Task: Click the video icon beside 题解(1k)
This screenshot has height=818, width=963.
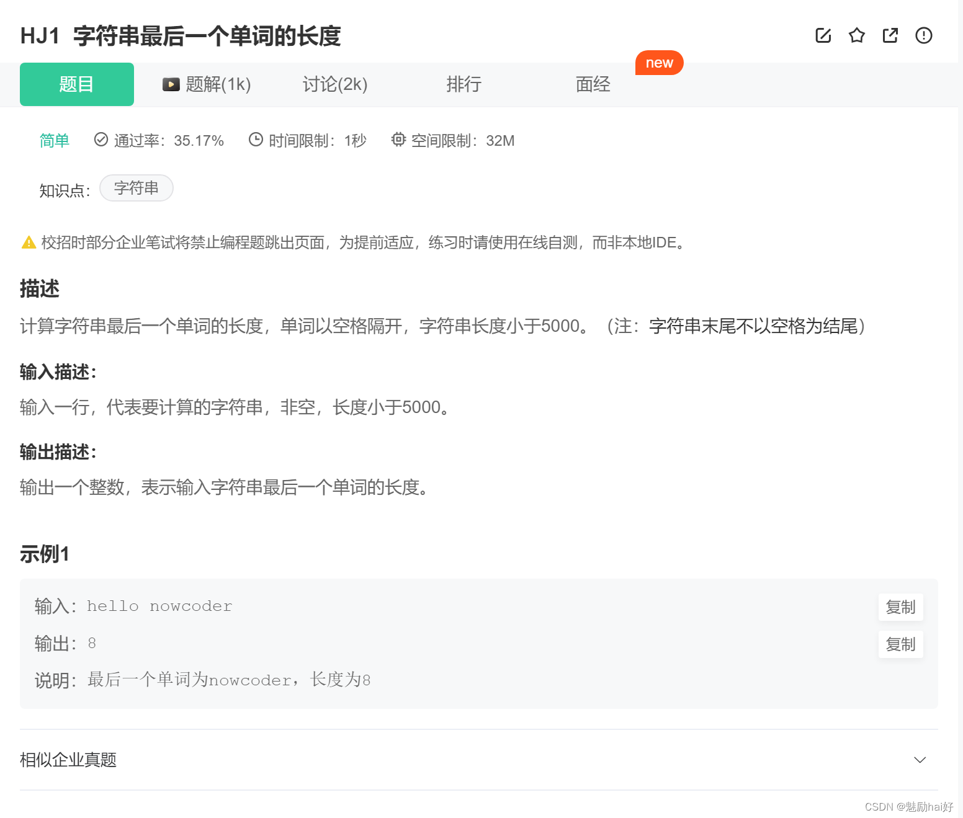Action: 171,84
